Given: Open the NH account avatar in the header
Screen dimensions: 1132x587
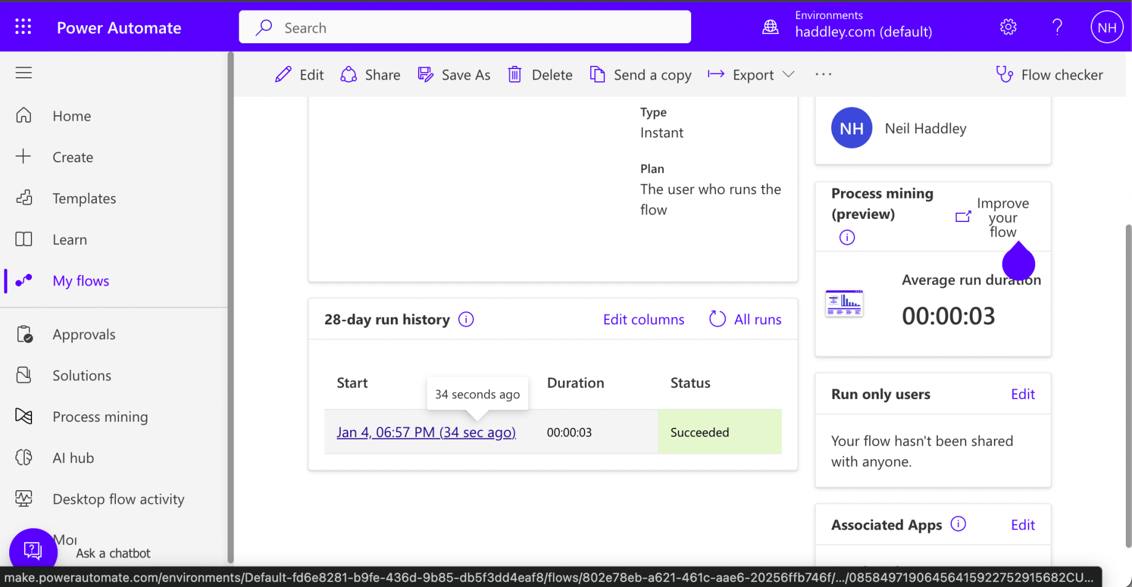Looking at the screenshot, I should (x=1107, y=27).
